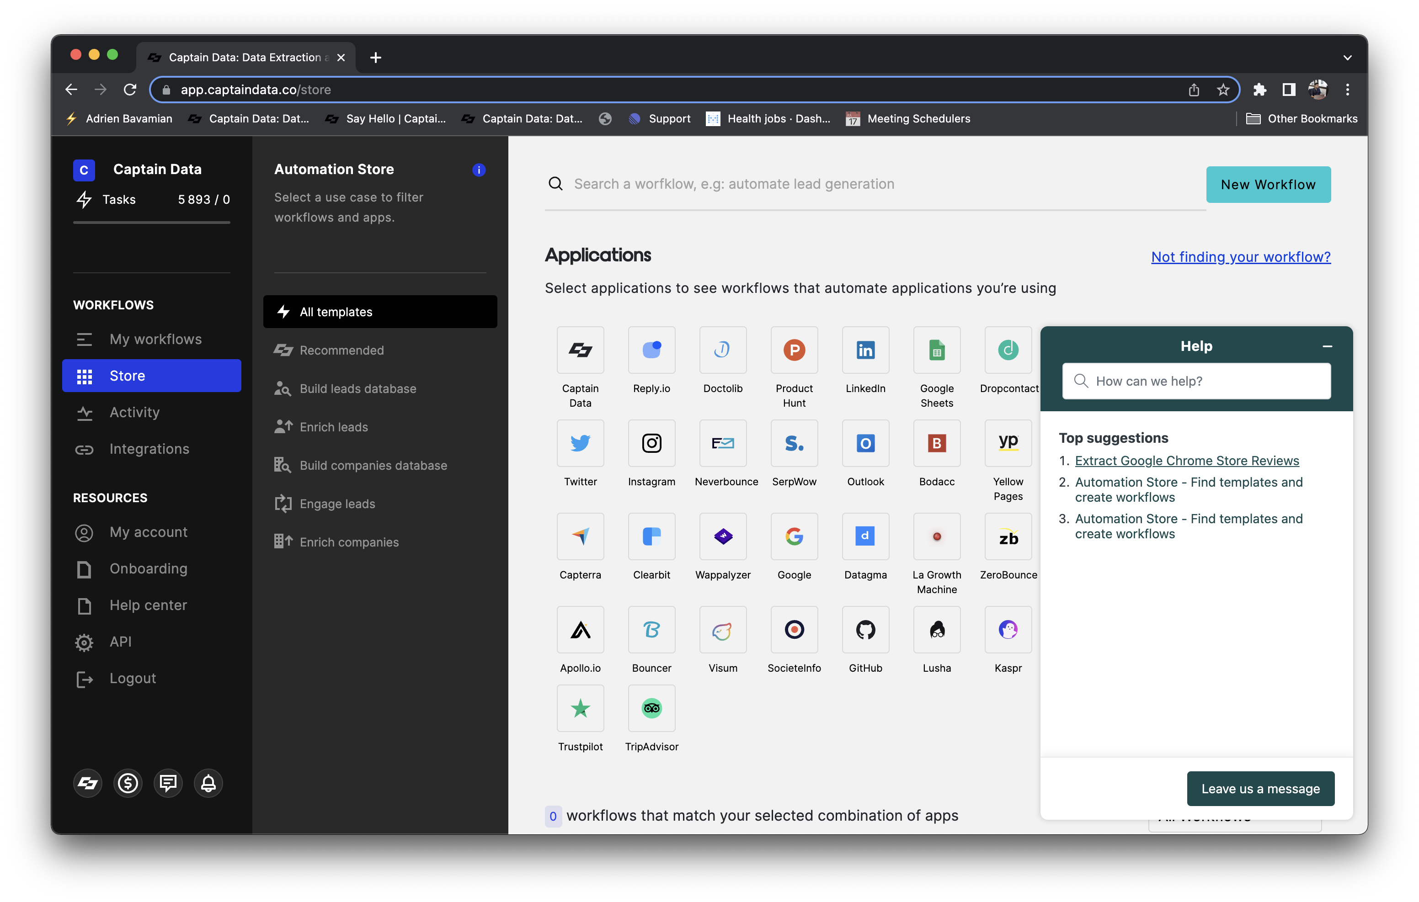Open 'Extract Google Chrome Store Reviews' suggestion

(x=1187, y=461)
